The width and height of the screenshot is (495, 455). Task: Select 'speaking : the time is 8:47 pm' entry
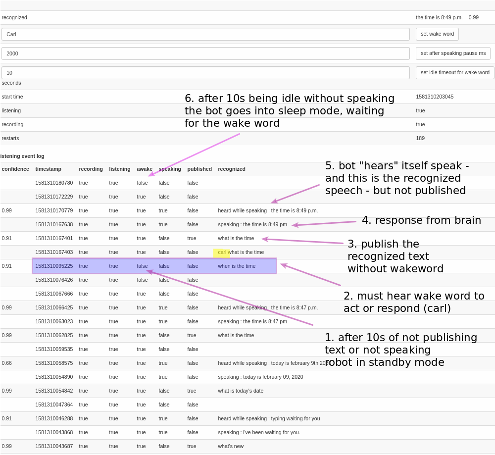(252, 321)
